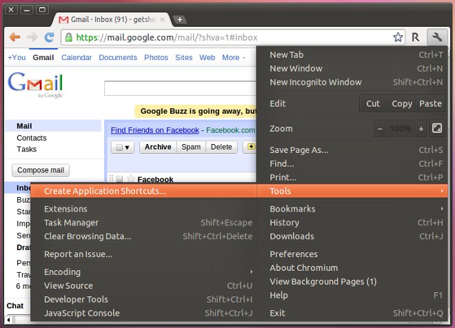The image size is (455, 328).
Task: Select New Tab from the menu
Action: [352, 54]
